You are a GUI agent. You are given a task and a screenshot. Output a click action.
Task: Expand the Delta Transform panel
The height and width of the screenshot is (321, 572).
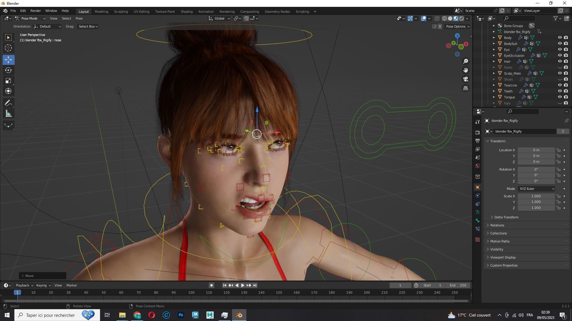click(506, 217)
